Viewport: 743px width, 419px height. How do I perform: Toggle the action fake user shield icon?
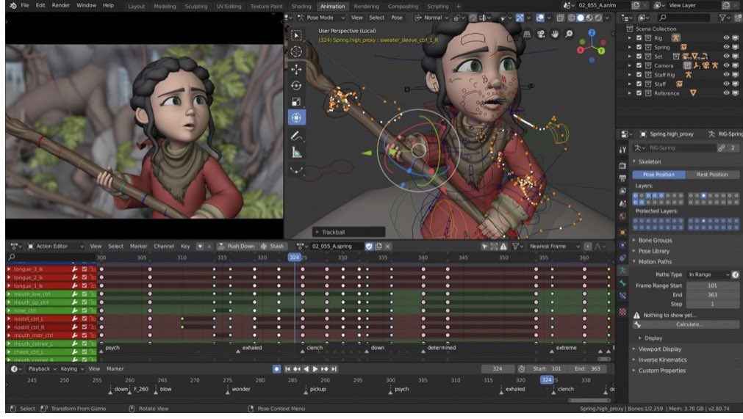click(x=369, y=247)
